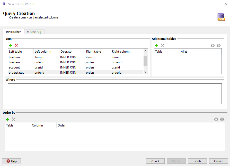Click the Finish button
This screenshot has width=230, height=166.
(197, 161)
